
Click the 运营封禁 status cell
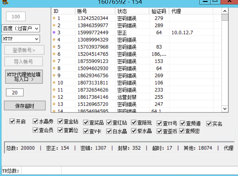(x=127, y=97)
